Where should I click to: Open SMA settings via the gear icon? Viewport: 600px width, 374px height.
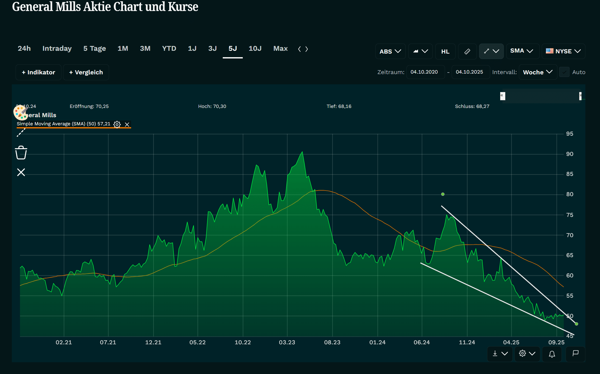click(117, 124)
